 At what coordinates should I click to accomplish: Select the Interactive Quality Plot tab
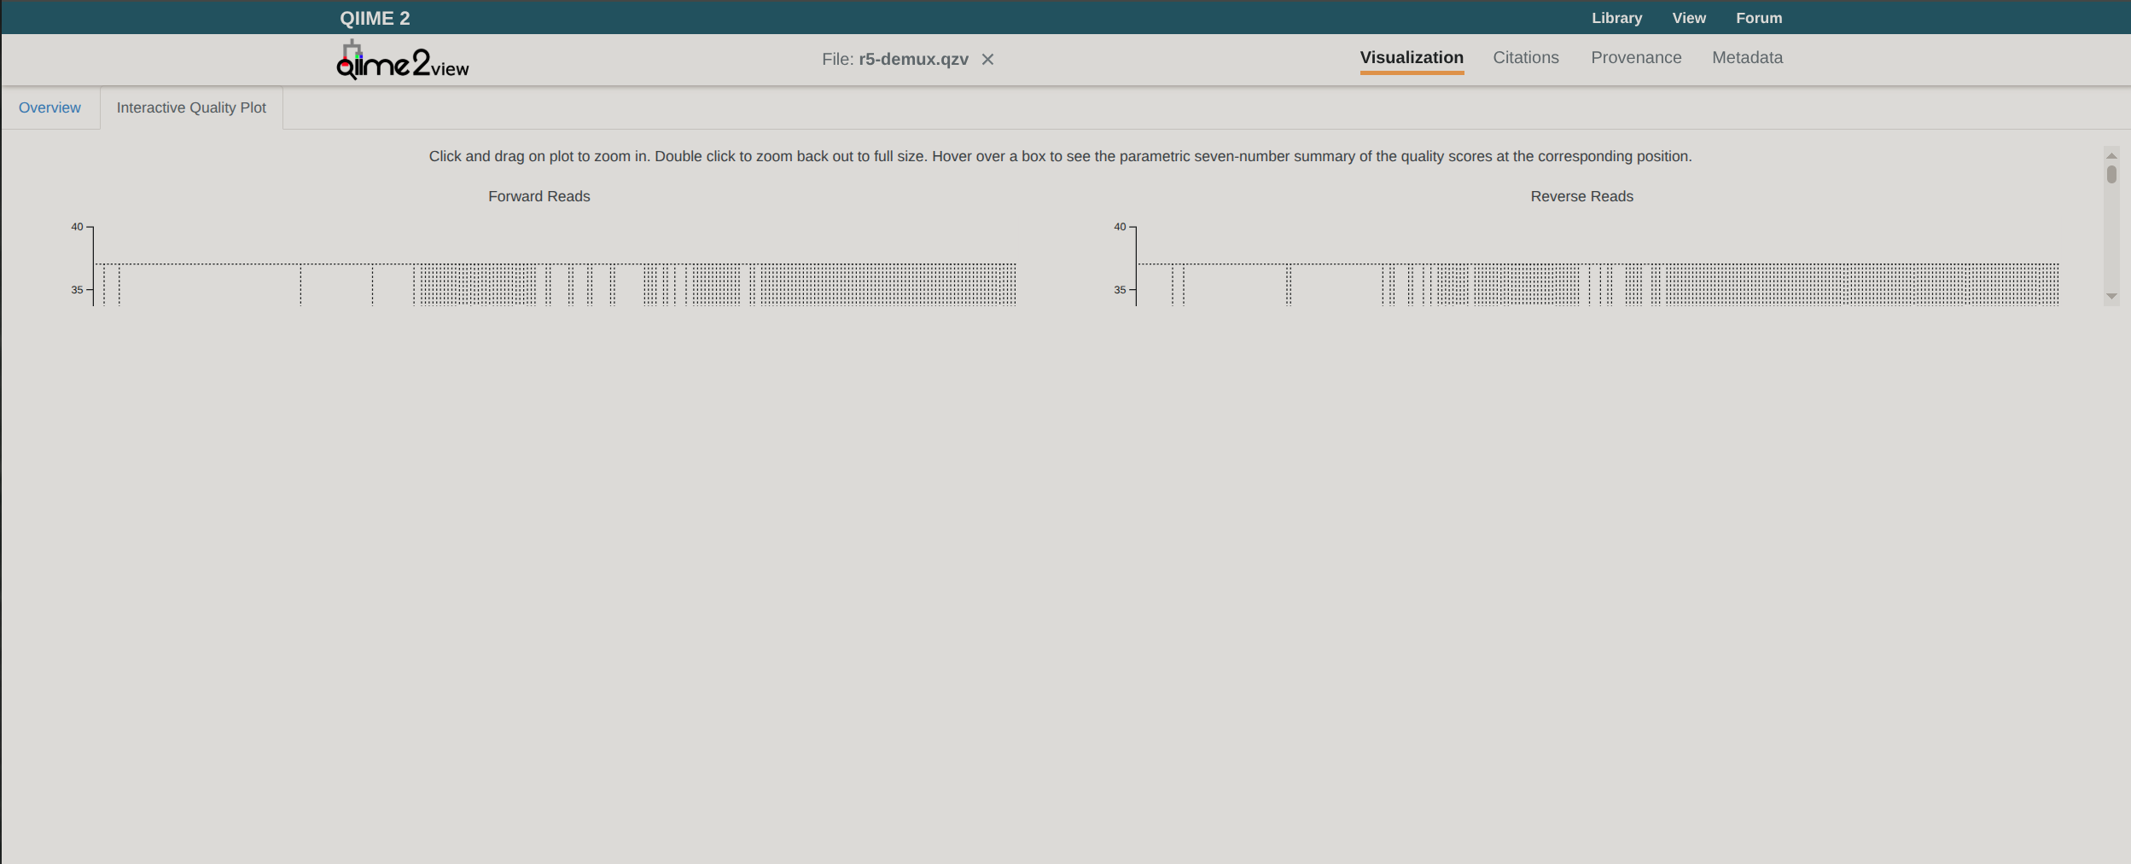[x=191, y=107]
